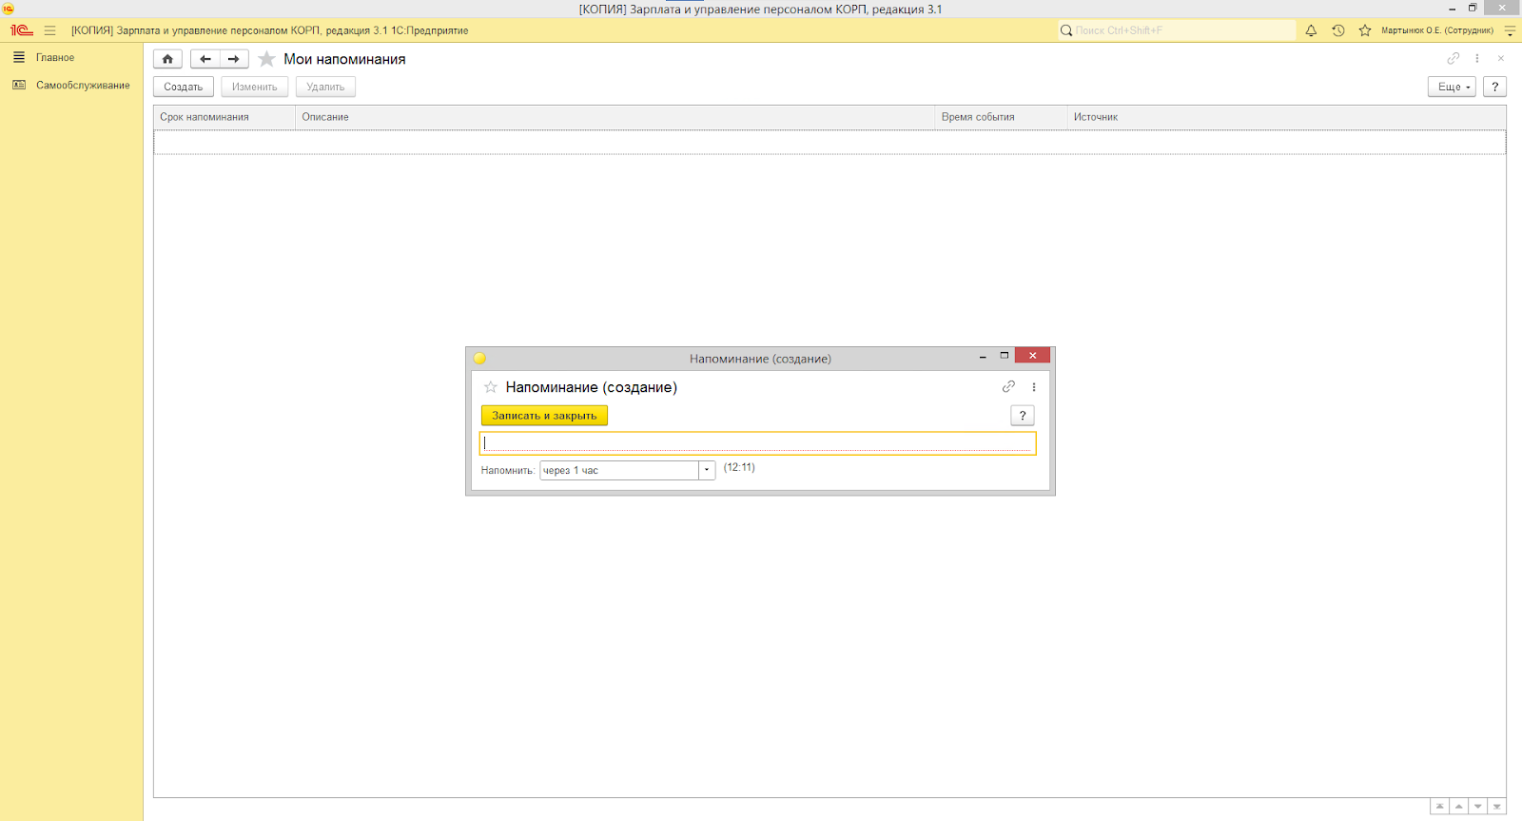Open more options dots on main page
Image resolution: width=1522 pixels, height=821 pixels.
[1477, 58]
